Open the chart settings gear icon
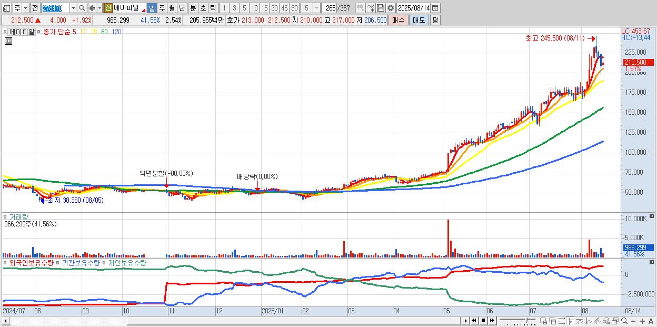Viewport: 657px width, 327px height. point(390,8)
